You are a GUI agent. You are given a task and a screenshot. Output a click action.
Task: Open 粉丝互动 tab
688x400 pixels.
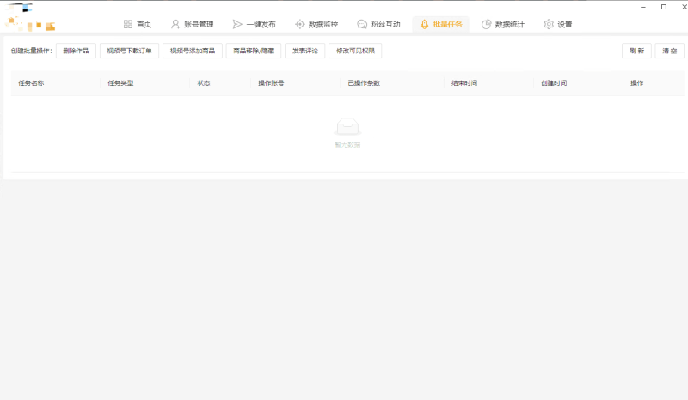coord(378,25)
